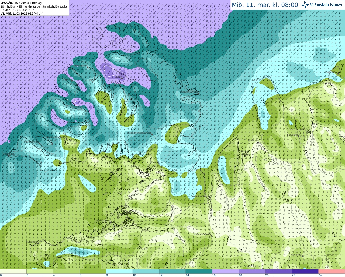Viewport: 345px width, 277px height.
Task: Click the 14–16 m/s dark teal swatch
Action: pyautogui.click(x=199, y=271)
